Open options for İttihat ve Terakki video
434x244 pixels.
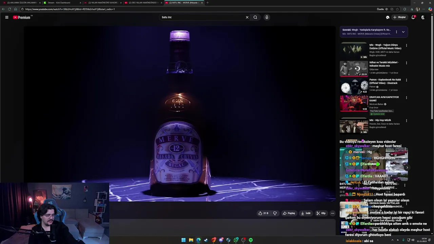(x=407, y=63)
